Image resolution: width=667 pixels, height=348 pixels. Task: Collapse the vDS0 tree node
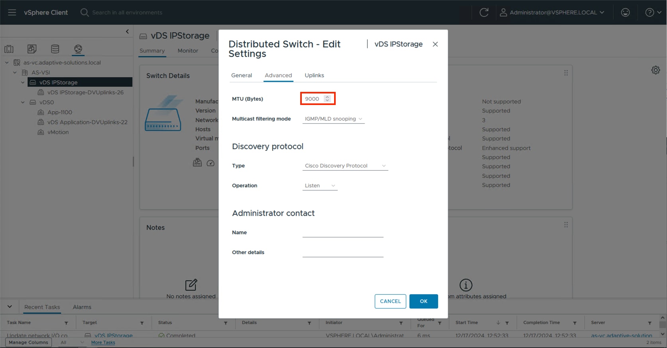23,102
